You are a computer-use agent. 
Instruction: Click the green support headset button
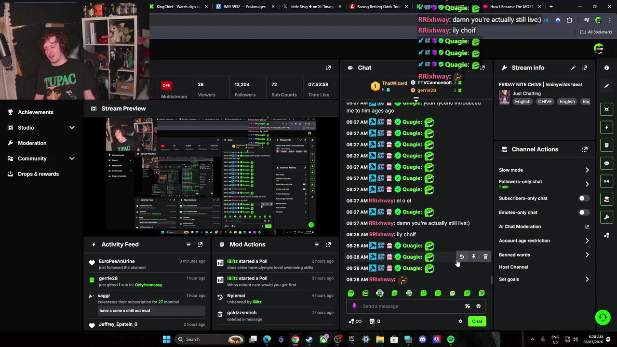point(603,317)
